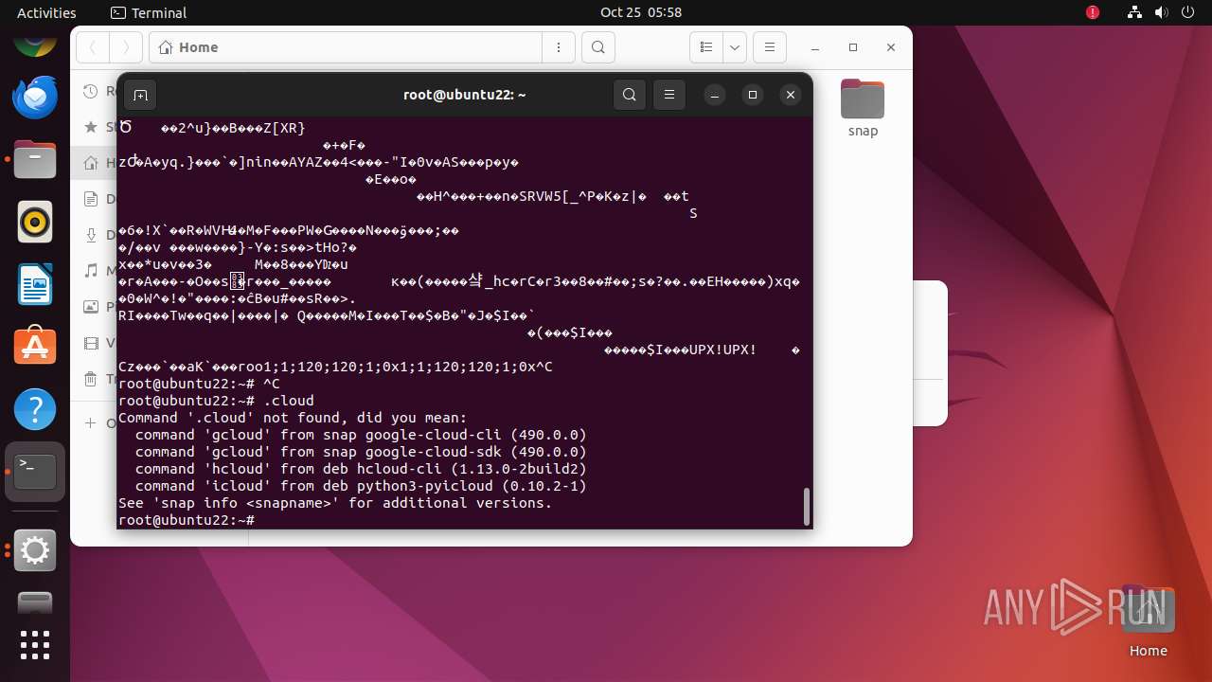Image resolution: width=1212 pixels, height=682 pixels.
Task: Click red notification indicator in top bar
Action: click(x=1093, y=12)
